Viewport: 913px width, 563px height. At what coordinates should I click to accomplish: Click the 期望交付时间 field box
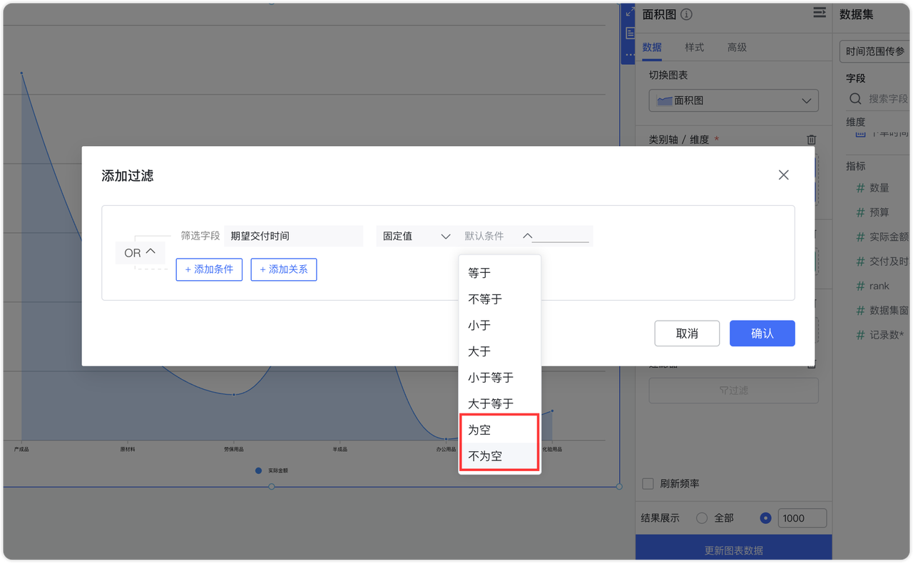click(294, 236)
